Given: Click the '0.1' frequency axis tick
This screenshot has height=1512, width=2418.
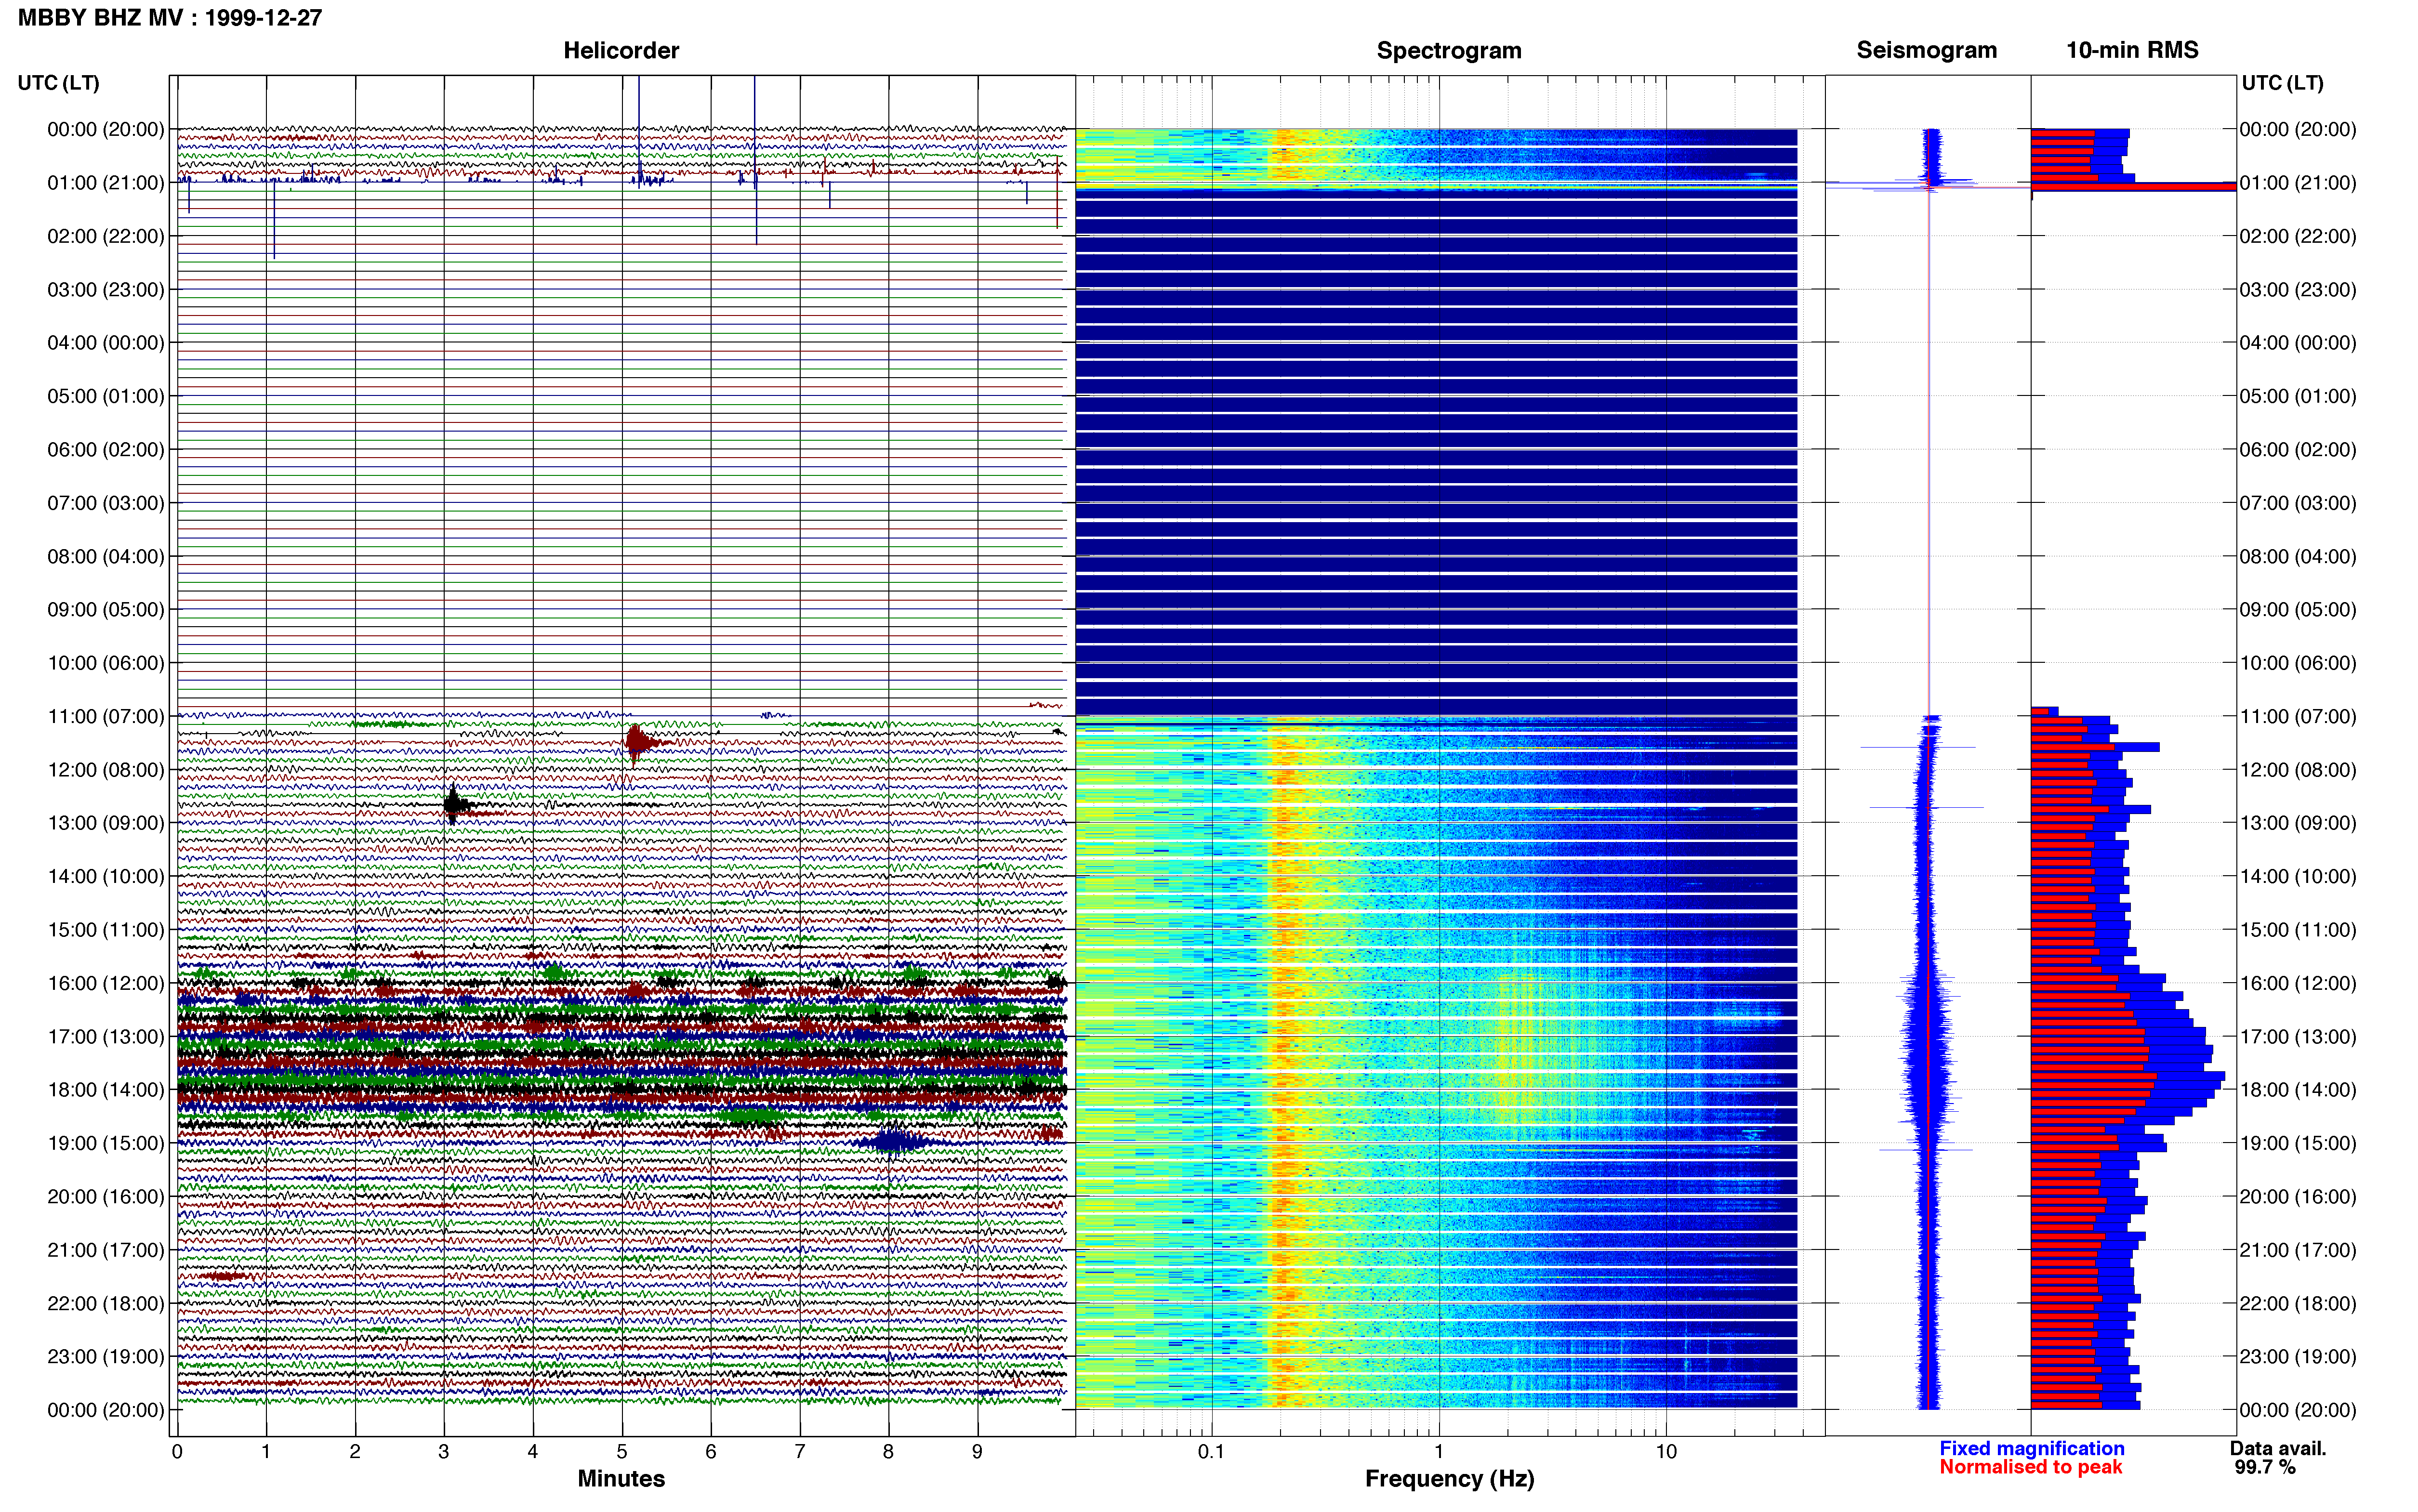Looking at the screenshot, I should point(1211,1452).
